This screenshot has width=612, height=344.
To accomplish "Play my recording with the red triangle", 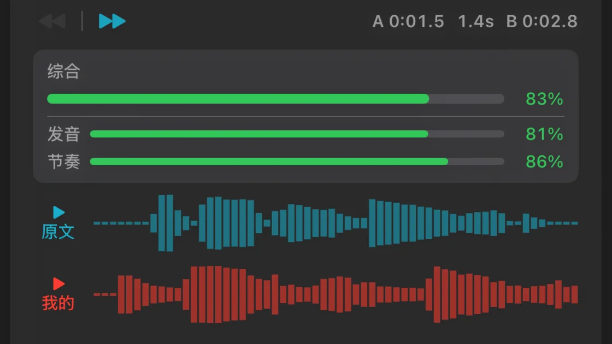I will pos(58,283).
